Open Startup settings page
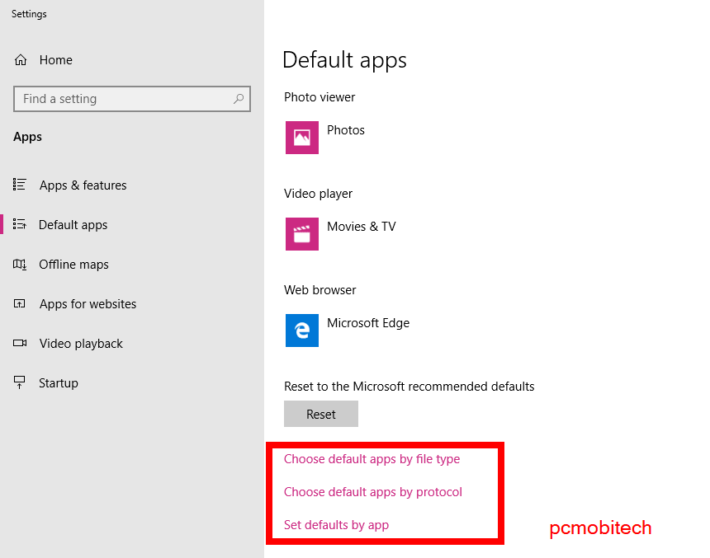This screenshot has width=710, height=558. (x=59, y=383)
